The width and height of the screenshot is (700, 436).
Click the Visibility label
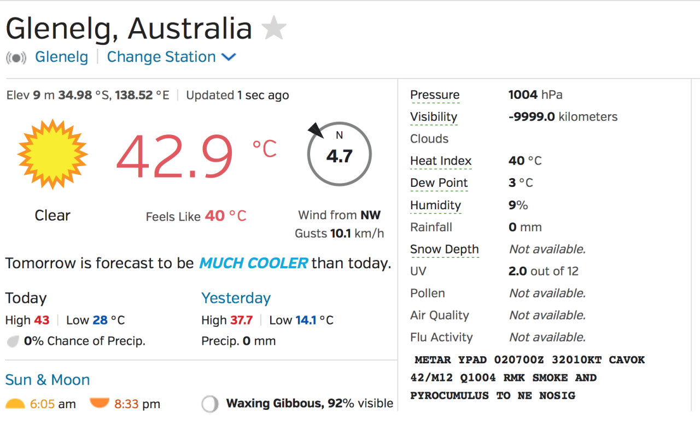[x=434, y=117]
